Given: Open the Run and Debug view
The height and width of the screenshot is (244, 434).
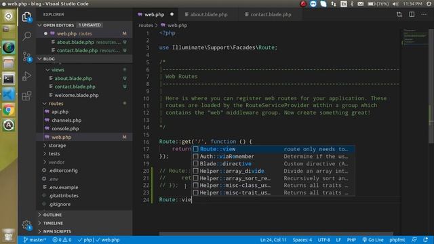Looking at the screenshot, I should 27,76.
